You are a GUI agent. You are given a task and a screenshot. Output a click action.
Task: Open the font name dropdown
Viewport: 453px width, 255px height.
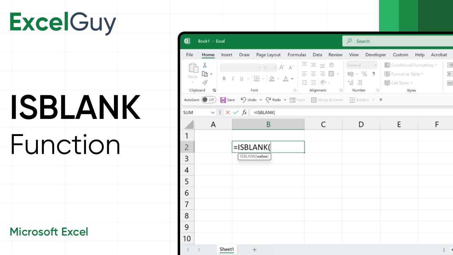(259, 68)
